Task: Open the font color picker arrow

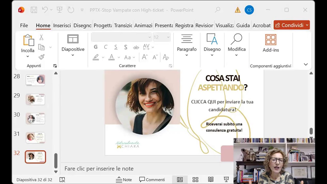Action: 119,57
